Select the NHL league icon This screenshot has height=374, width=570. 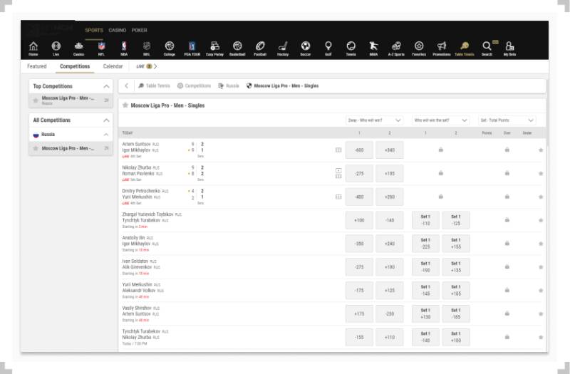147,48
